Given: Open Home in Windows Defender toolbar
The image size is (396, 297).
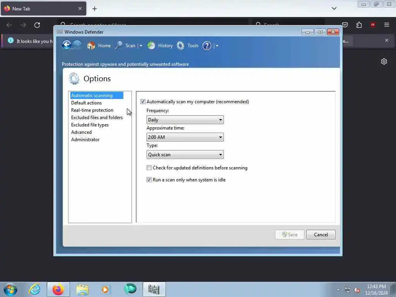Looking at the screenshot, I should [x=99, y=46].
